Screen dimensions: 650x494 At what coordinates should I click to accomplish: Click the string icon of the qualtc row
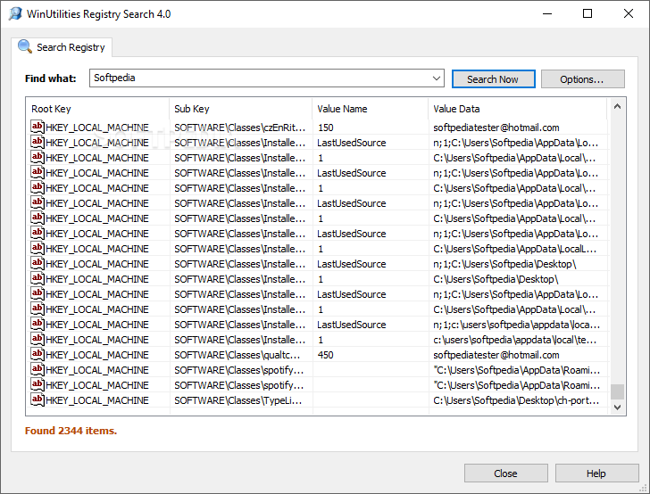pos(37,354)
